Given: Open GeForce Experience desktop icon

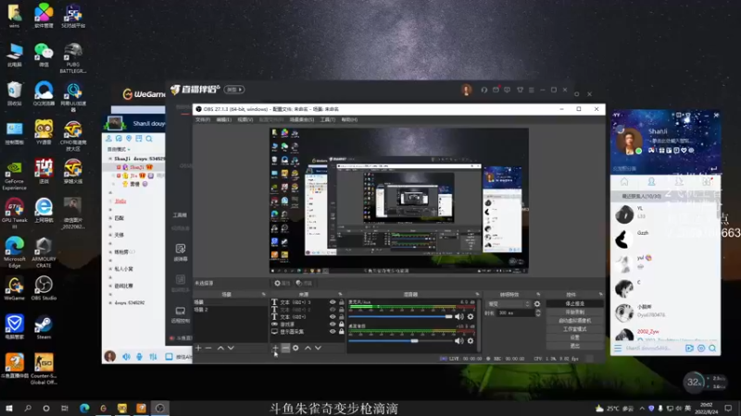Looking at the screenshot, I should pos(14,176).
